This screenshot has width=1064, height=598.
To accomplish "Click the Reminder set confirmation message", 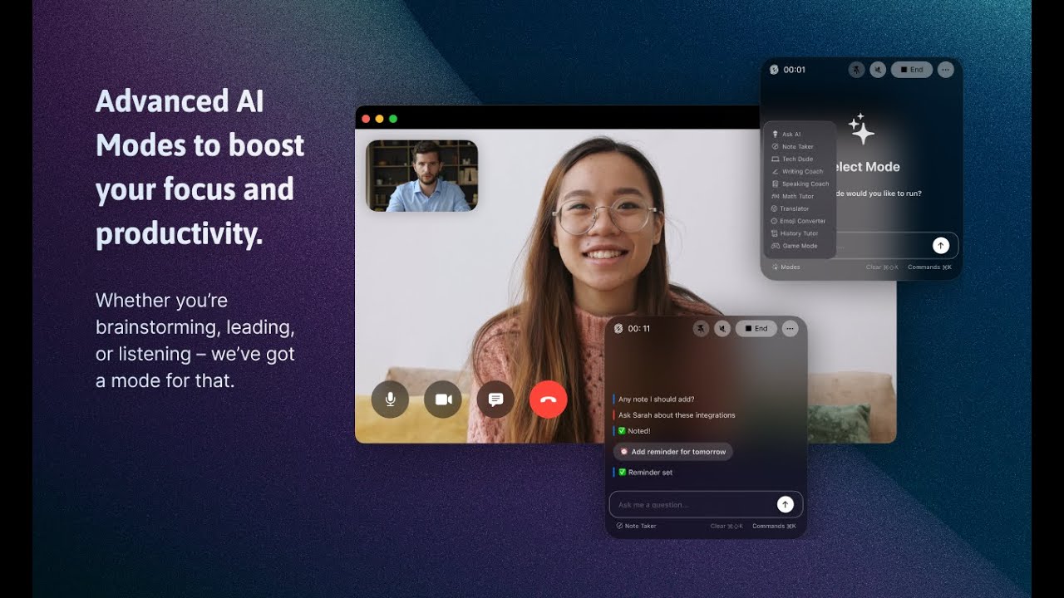I will 646,473.
